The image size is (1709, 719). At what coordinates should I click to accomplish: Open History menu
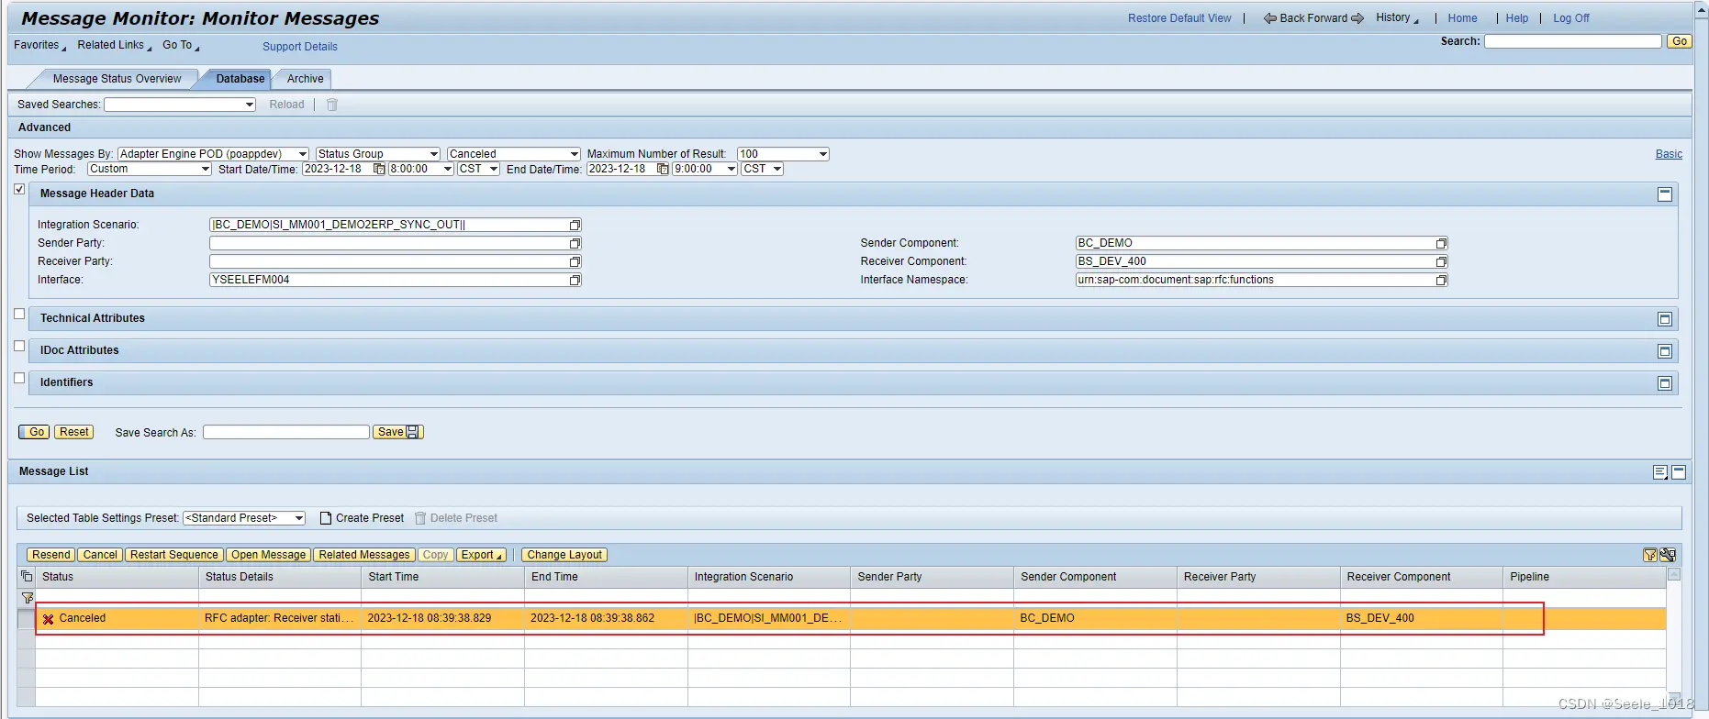1397,17
